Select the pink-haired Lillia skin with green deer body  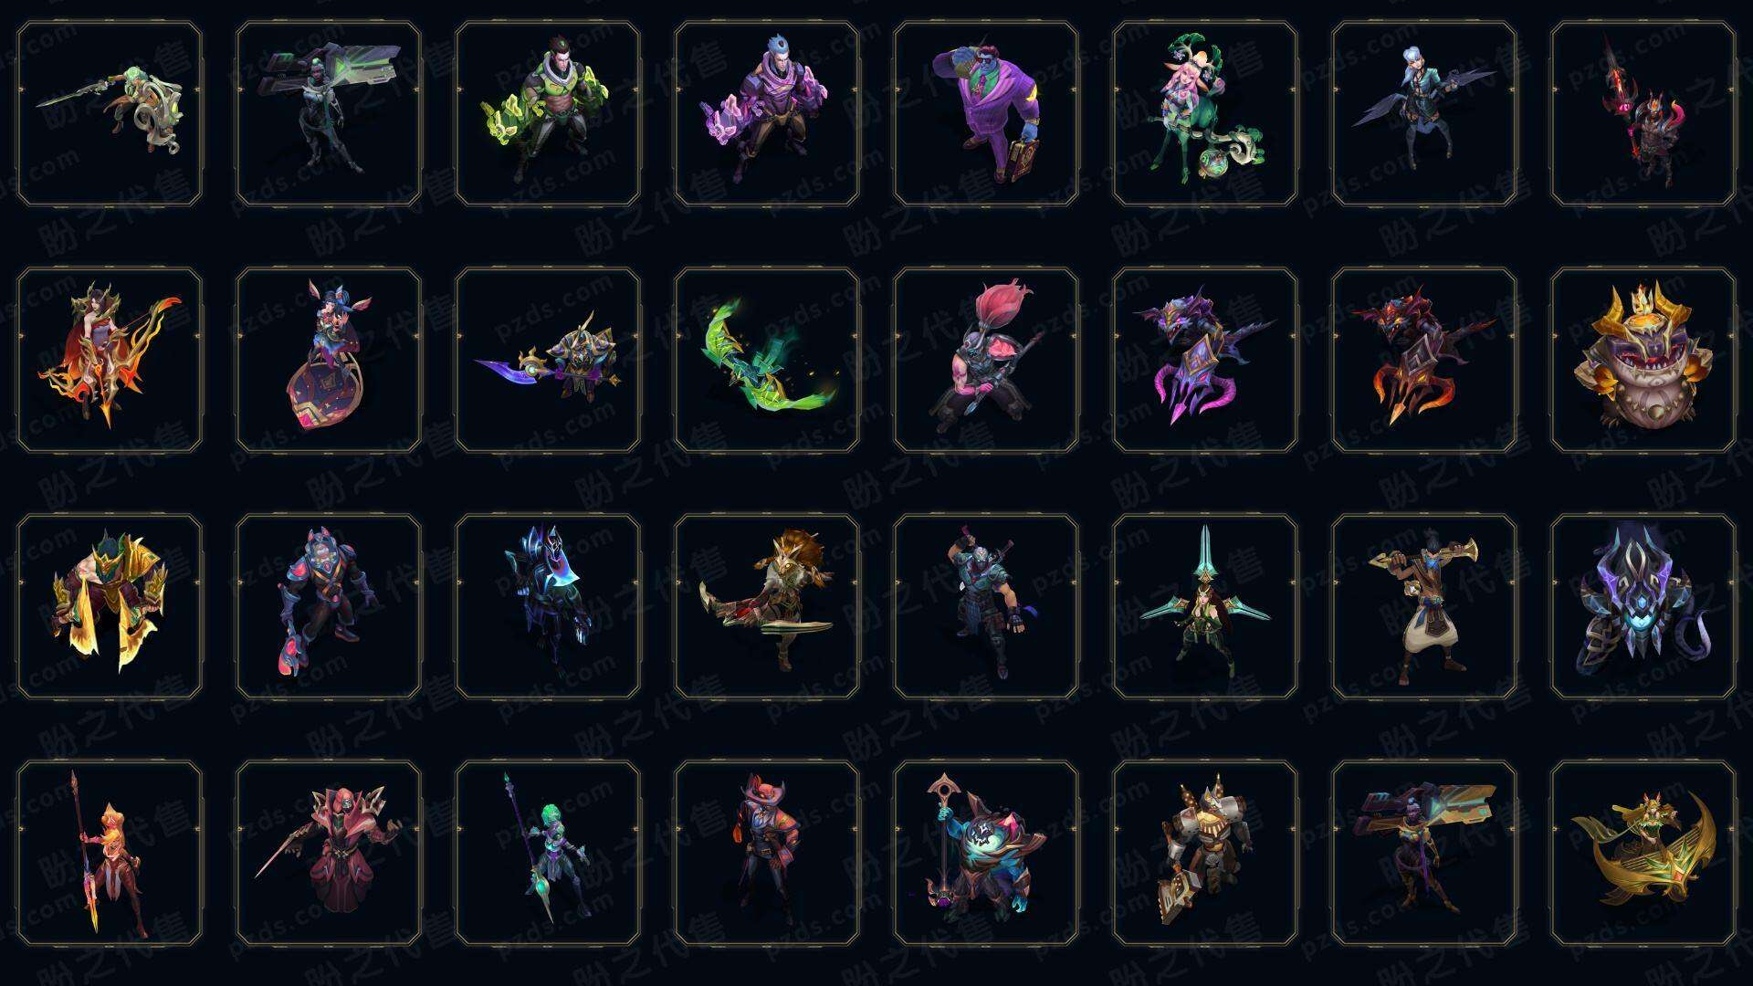[1205, 114]
